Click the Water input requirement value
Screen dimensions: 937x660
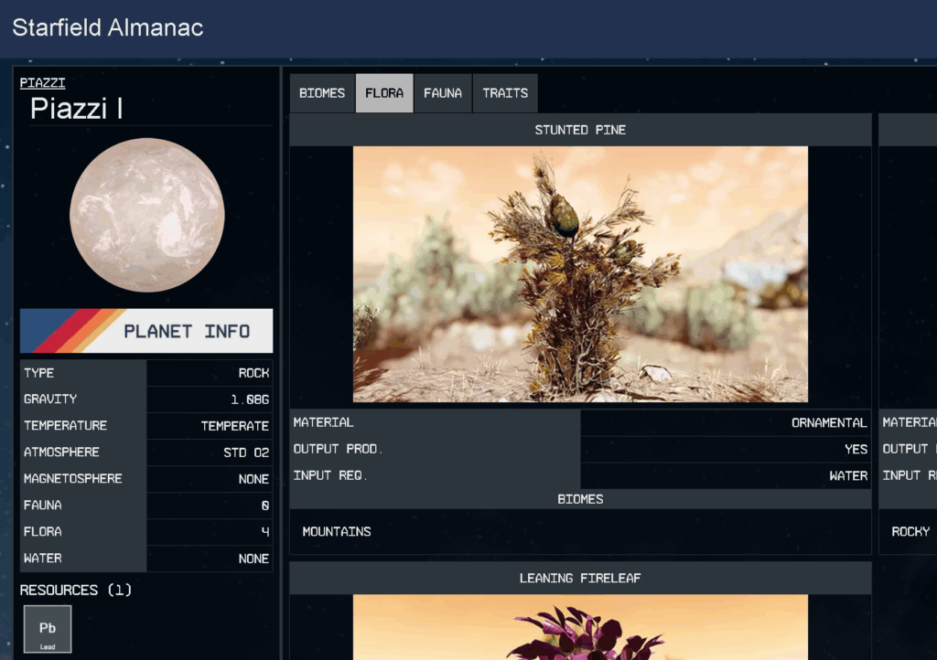point(848,476)
